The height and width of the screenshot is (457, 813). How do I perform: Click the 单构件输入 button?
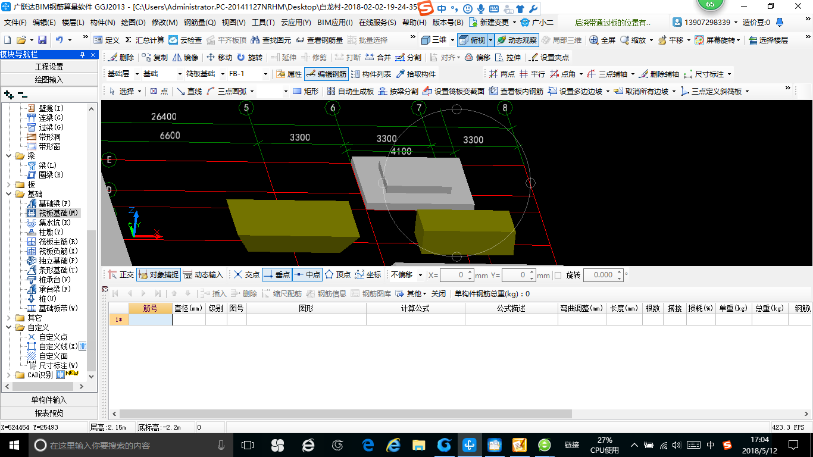[x=49, y=400]
